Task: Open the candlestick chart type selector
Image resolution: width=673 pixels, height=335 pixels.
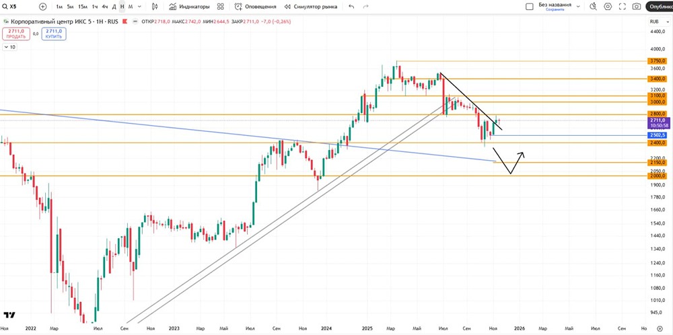Action: 155,7
